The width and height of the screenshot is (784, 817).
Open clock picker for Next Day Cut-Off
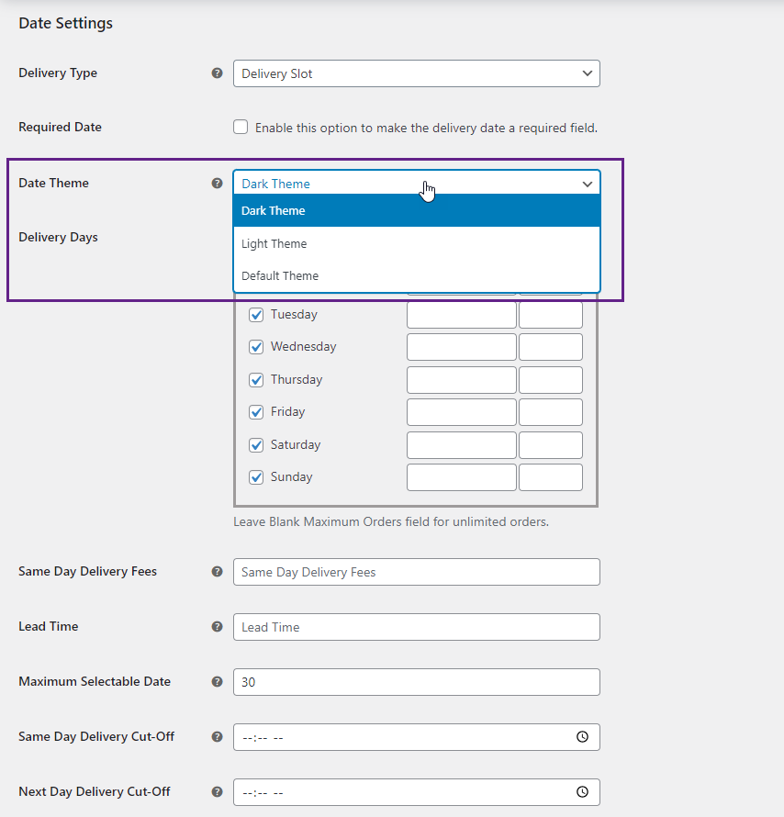pyautogui.click(x=582, y=792)
